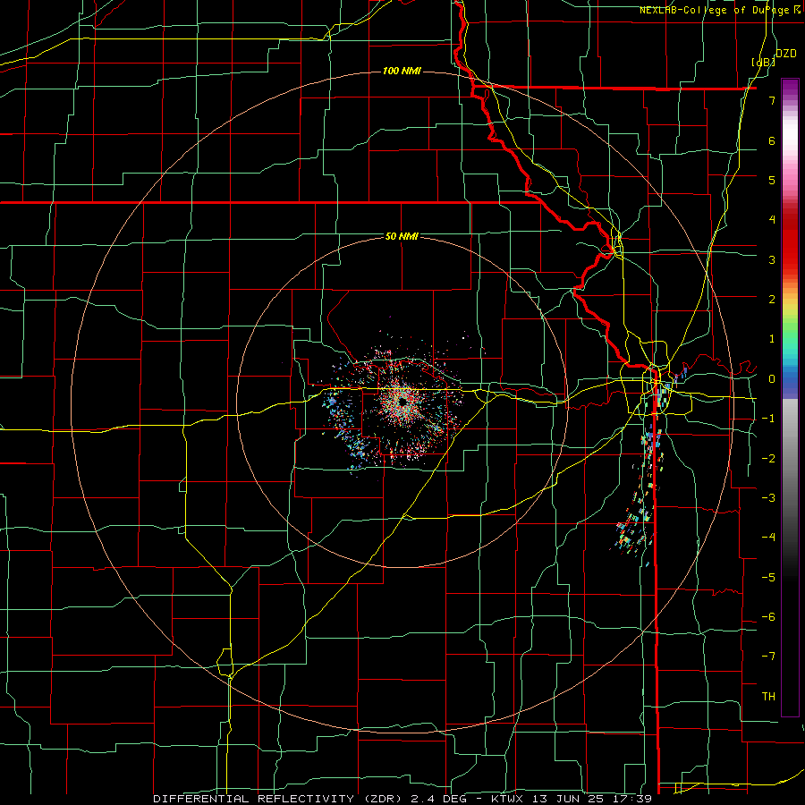Click the 1 value on color scale
805x805 pixels.
coord(772,339)
